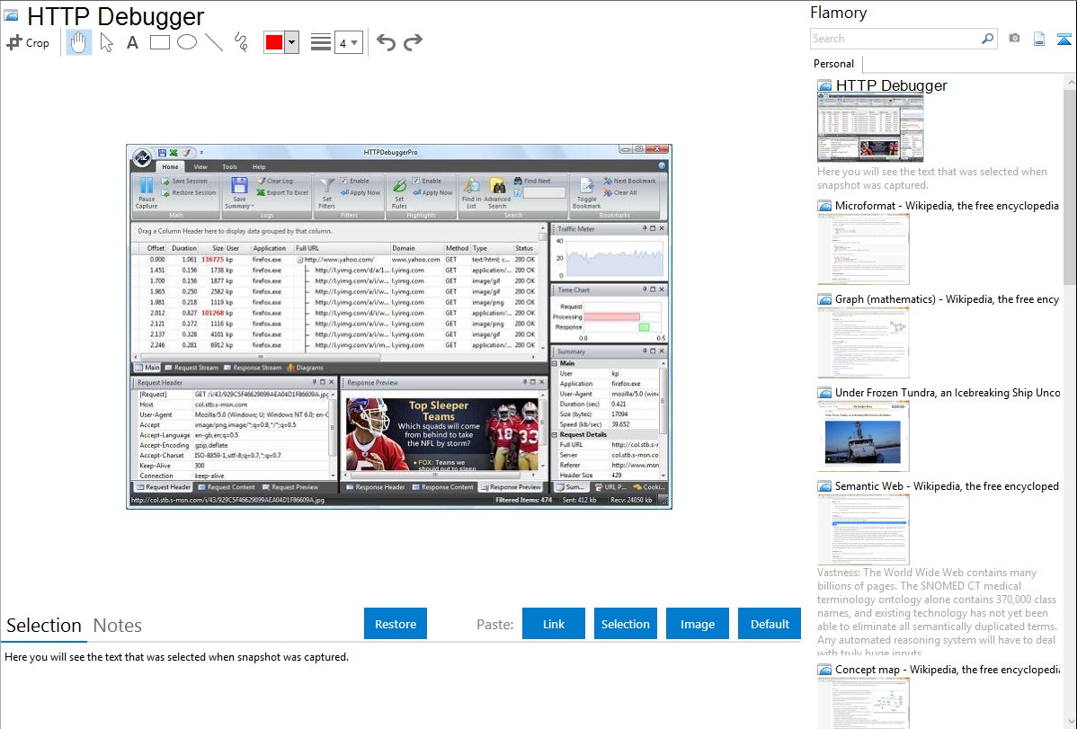Click the sidebar title 'HTTP Debugger'

[891, 86]
